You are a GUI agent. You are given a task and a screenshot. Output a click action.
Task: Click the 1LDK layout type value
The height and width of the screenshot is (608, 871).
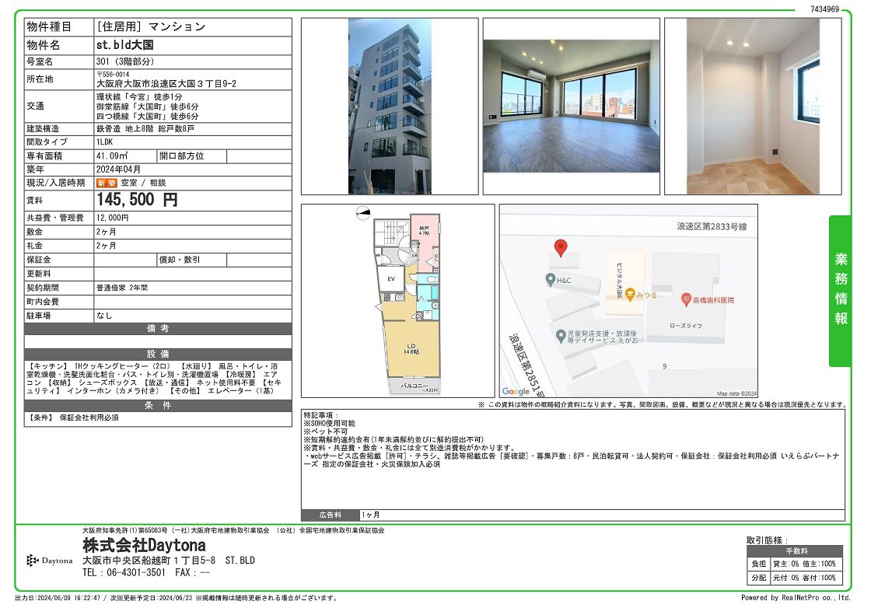tap(105, 142)
